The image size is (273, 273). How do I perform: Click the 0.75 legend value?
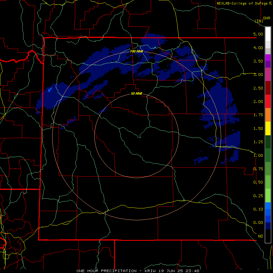pos(258,169)
